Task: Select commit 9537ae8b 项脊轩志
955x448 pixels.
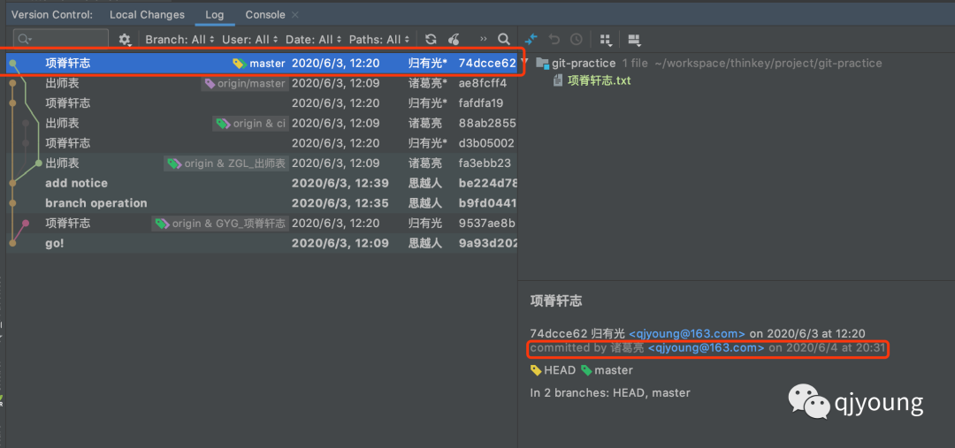Action: click(262, 224)
